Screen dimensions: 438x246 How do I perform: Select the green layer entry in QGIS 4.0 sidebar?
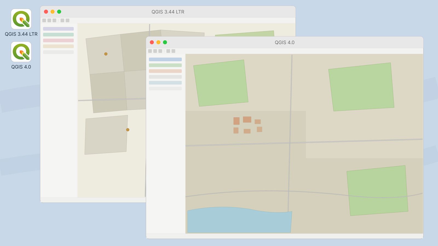(x=165, y=65)
